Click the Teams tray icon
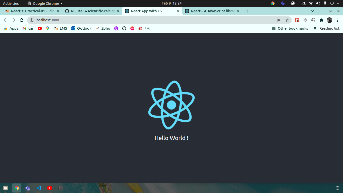The image size is (343, 193). (x=282, y=3)
